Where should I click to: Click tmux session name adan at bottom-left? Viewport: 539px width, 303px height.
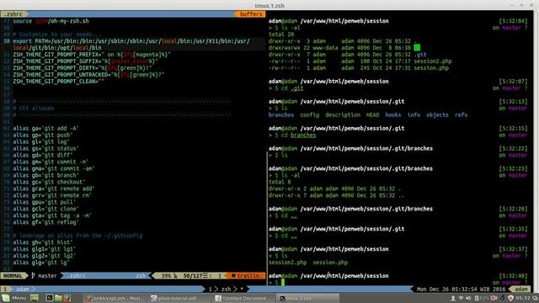(23, 290)
